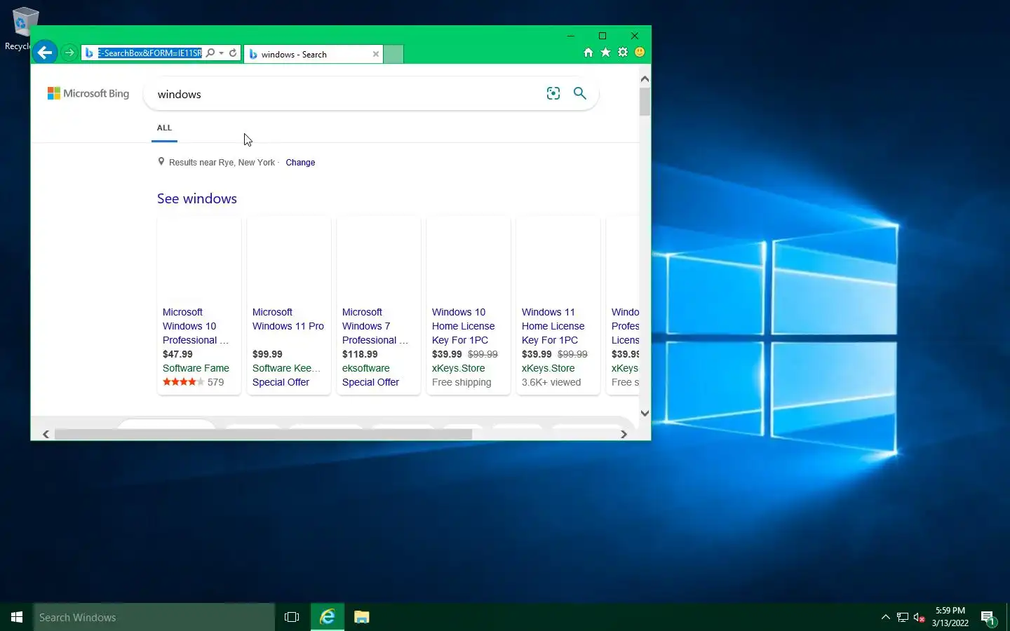Open a new tab with the blank tab button
The width and height of the screenshot is (1010, 631).
(393, 54)
